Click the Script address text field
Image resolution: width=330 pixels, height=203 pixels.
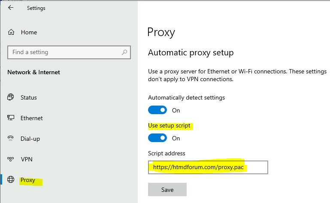(208, 167)
